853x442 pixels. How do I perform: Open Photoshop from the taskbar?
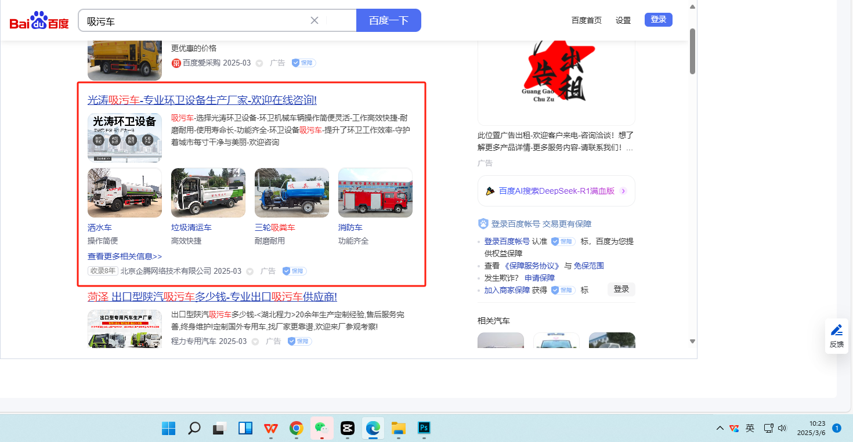[424, 429]
